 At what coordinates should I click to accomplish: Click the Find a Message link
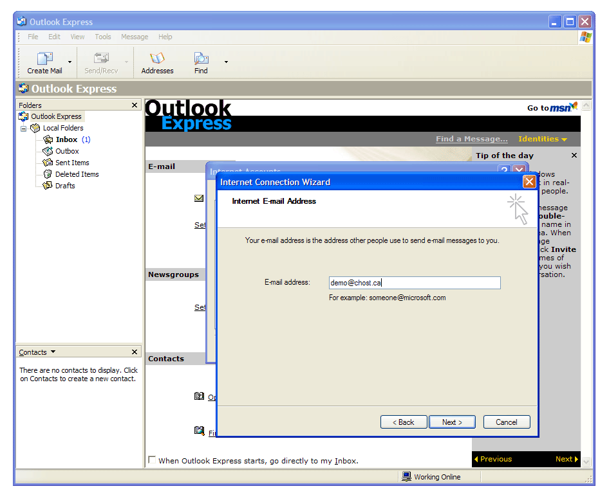[471, 139]
